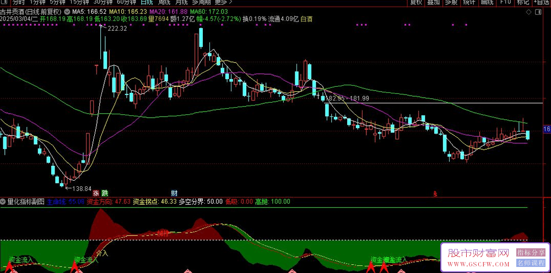
Task: Click the 叠加 overlay button
Action: point(433,2)
